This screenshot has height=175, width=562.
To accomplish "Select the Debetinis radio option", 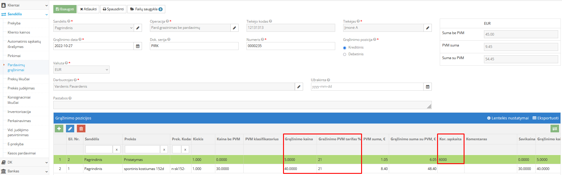I will [x=345, y=54].
